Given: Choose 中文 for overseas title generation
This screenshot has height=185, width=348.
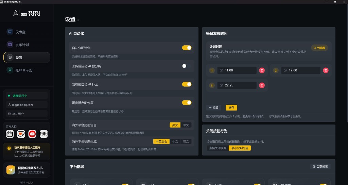Looking at the screenshot, I should click(x=175, y=141).
